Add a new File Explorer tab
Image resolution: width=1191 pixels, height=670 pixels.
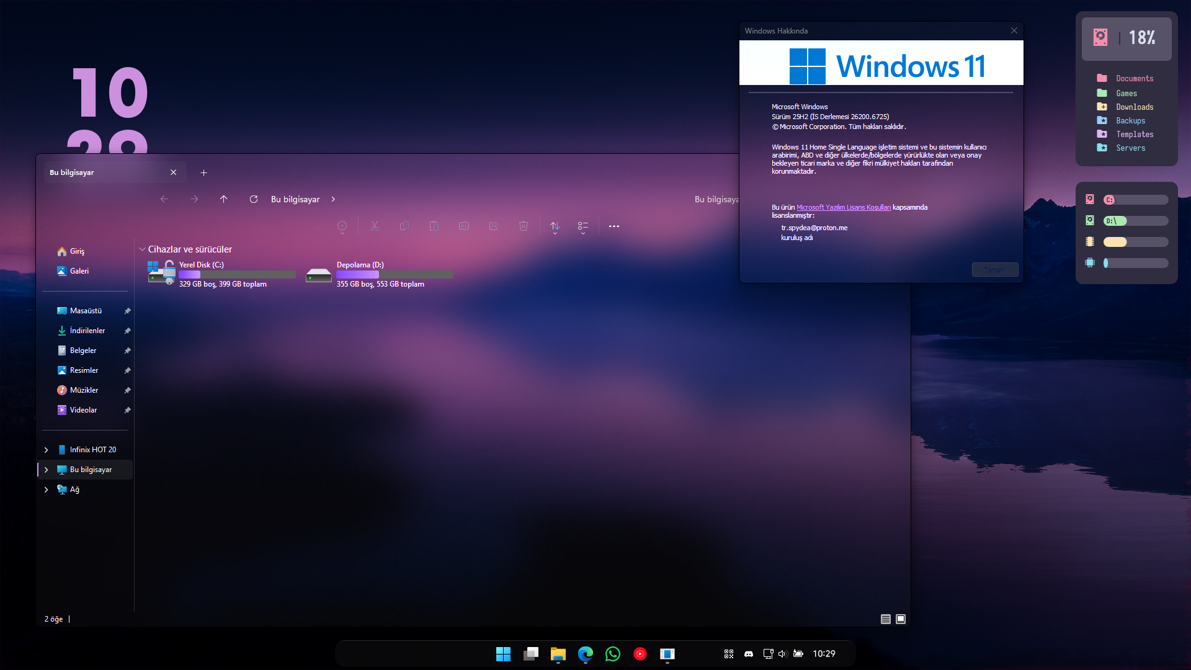point(203,172)
